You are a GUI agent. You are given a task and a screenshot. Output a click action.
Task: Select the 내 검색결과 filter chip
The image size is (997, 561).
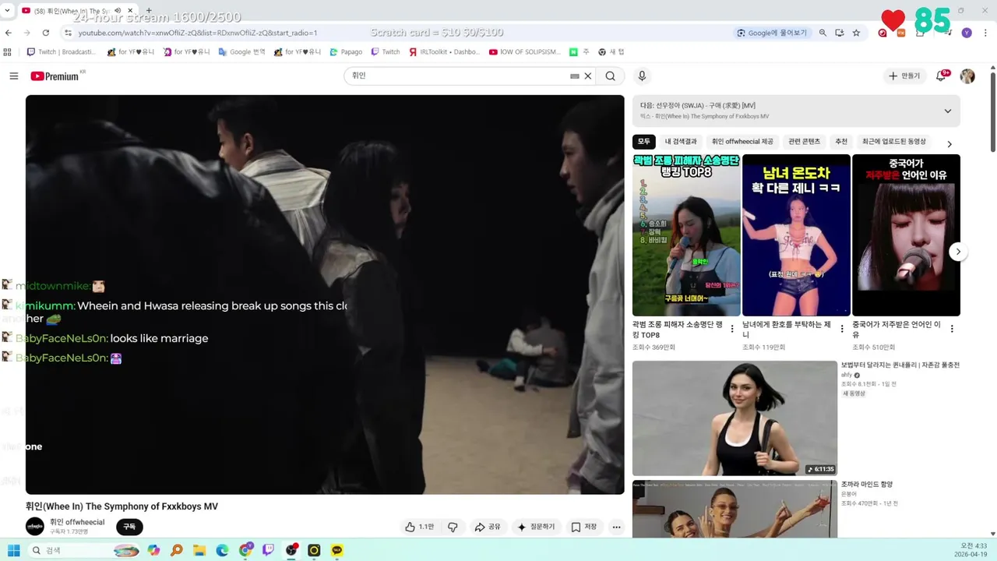[681, 142]
